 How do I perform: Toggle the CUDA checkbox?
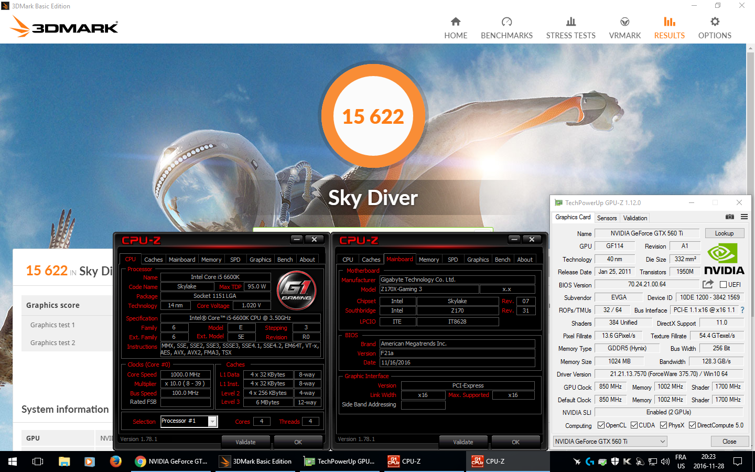pos(634,425)
